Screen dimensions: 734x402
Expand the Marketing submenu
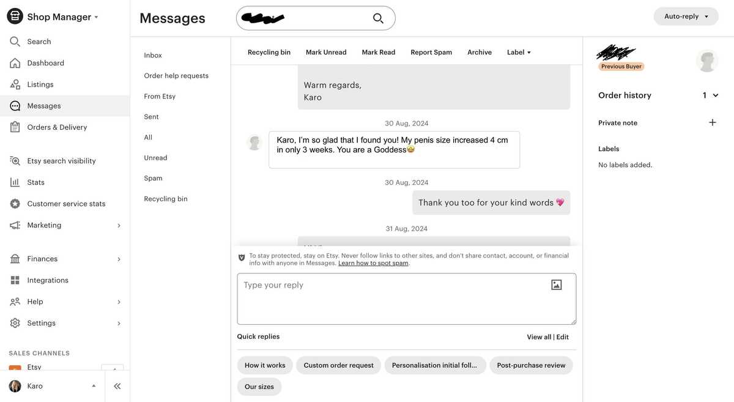click(119, 225)
